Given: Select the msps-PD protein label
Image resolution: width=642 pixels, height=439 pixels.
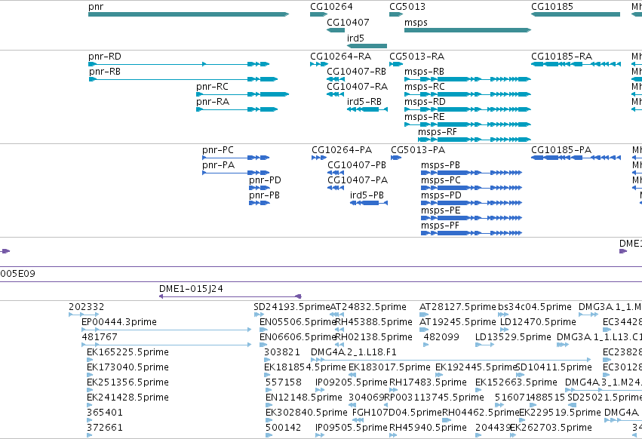Looking at the screenshot, I should coord(441,195).
